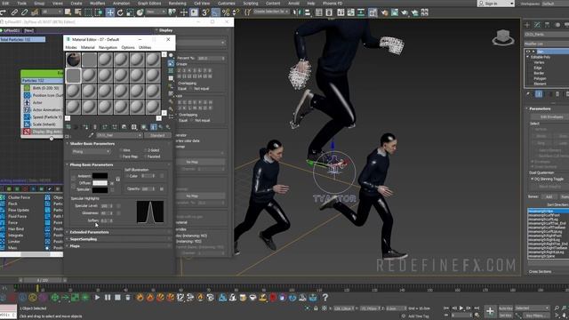Toggle Self-Illumination Color checkbox
The width and height of the screenshot is (569, 320).
point(127,176)
